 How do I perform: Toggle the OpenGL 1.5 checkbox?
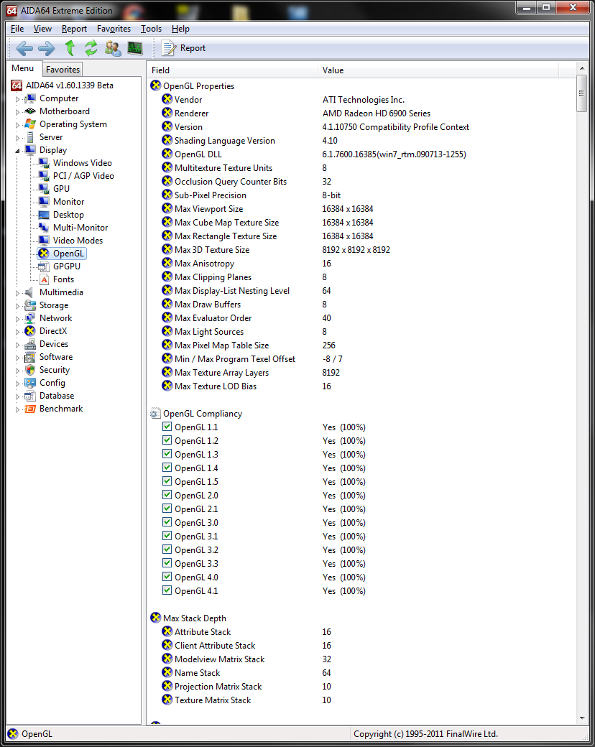click(167, 481)
